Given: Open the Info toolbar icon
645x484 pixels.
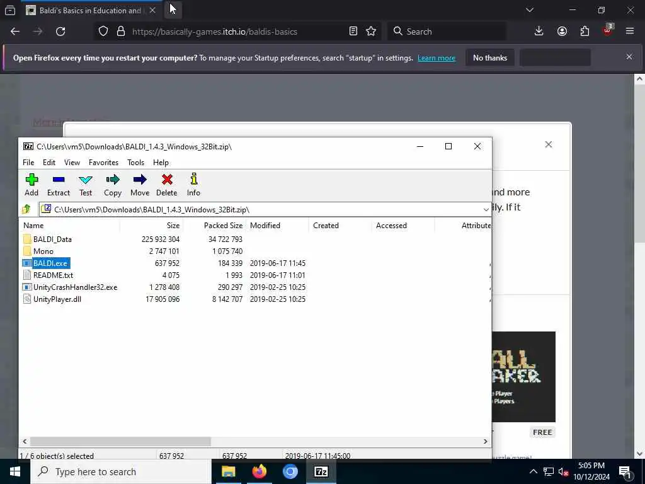Looking at the screenshot, I should 194,185.
